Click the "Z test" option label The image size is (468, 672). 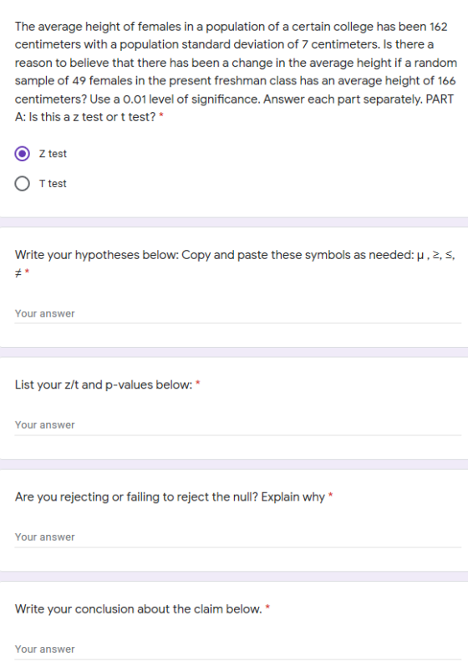click(x=53, y=154)
